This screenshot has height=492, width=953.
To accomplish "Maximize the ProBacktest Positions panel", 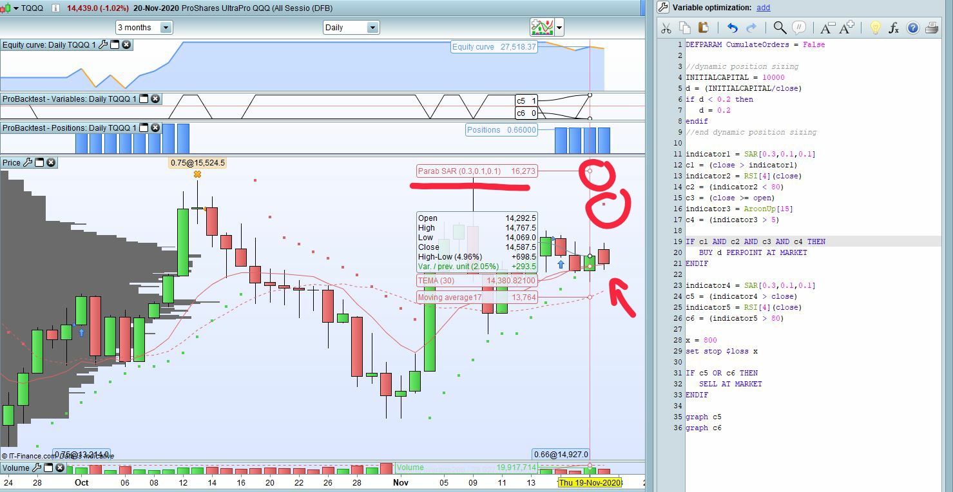I will point(144,128).
